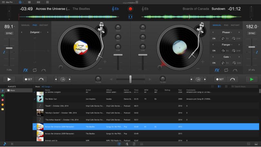Halve the left deck loop length
The height and width of the screenshot is (147, 261).
pos(56,79)
